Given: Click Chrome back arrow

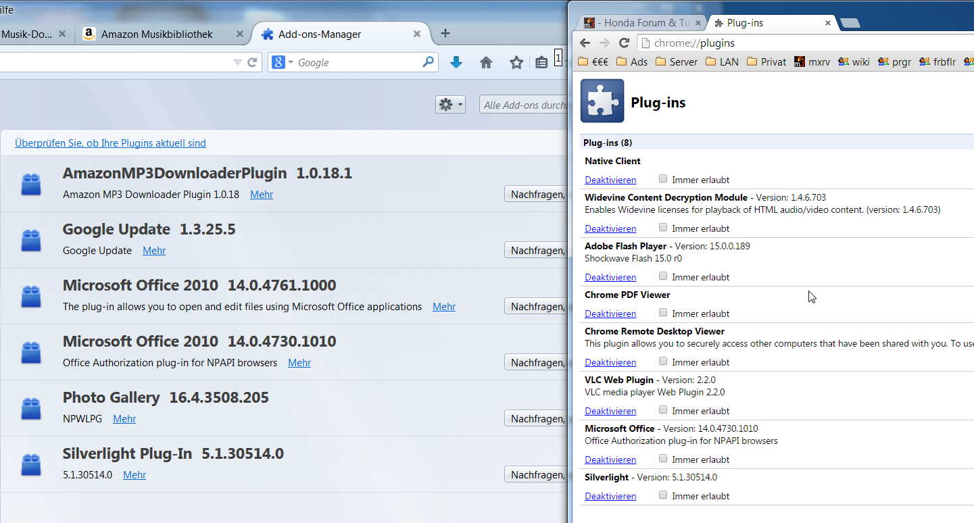Looking at the screenshot, I should coord(585,43).
